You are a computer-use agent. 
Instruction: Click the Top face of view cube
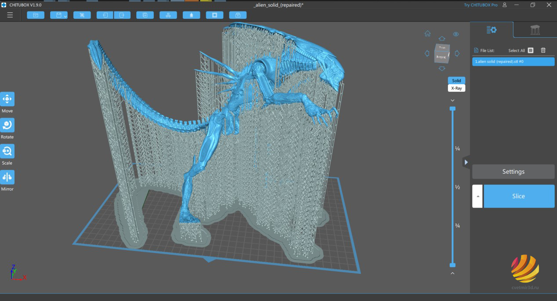(x=442, y=47)
